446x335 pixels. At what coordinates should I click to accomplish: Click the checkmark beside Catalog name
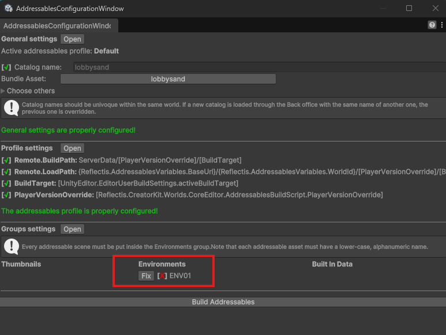coord(6,67)
